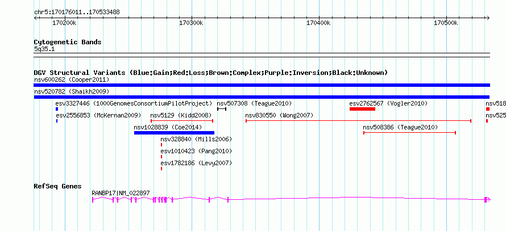Select the 5q35.1 cytoband label
The height and width of the screenshot is (231, 506).
[x=44, y=49]
